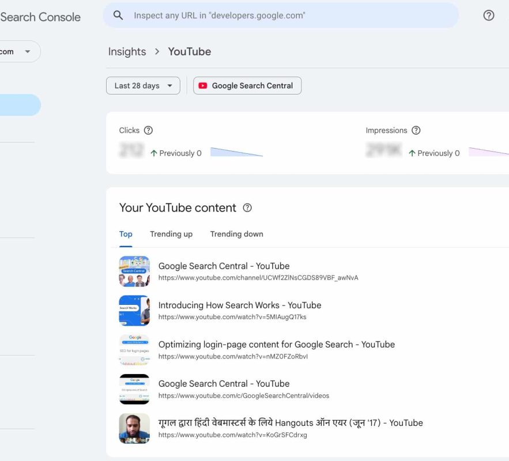
Task: Click the breadcrumb chevron after Insights
Action: [x=156, y=51]
